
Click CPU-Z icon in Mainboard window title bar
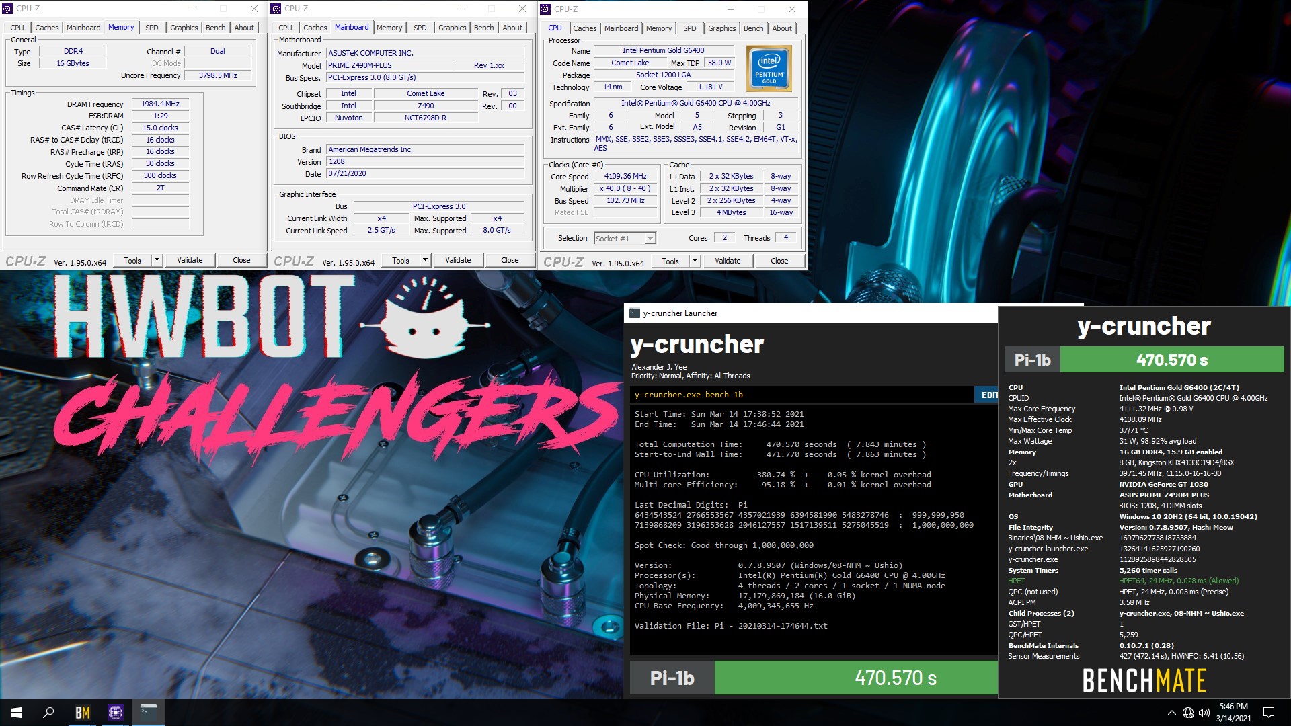(x=276, y=9)
